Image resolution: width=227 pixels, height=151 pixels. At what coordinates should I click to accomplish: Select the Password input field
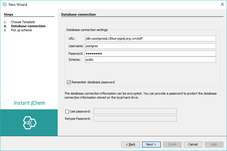pyautogui.click(x=150, y=54)
